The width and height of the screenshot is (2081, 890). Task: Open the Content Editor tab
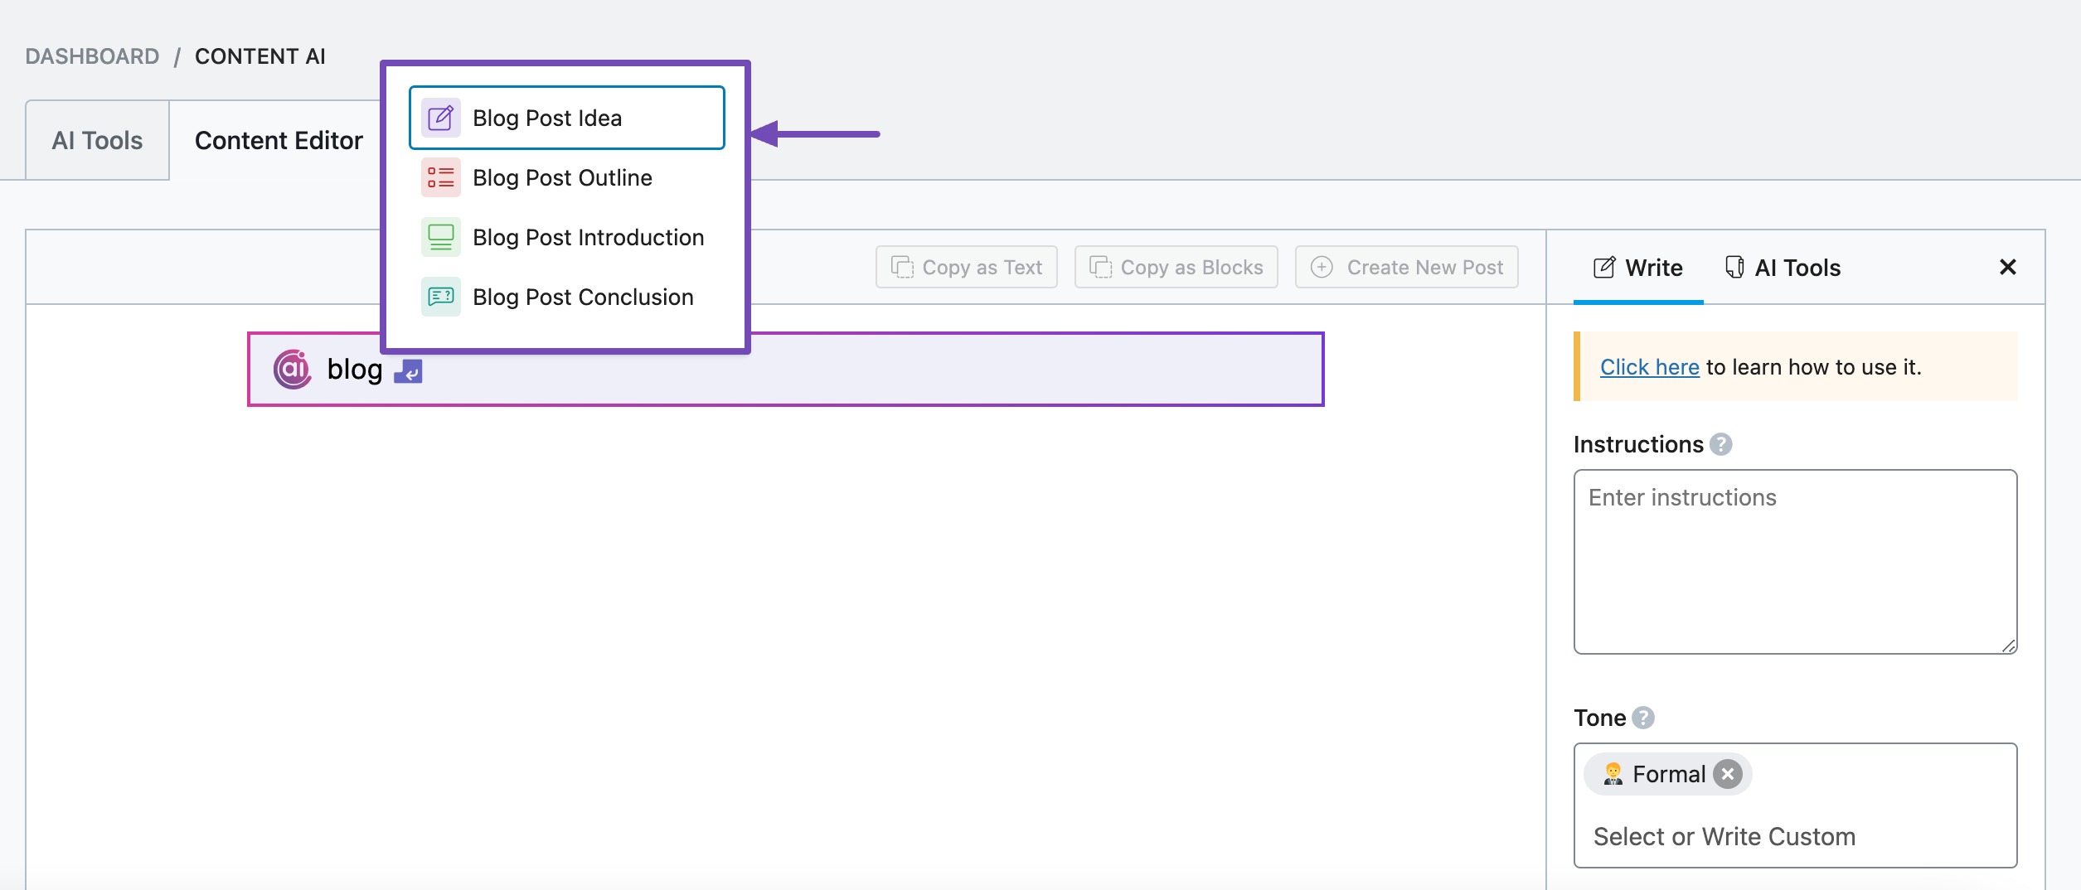tap(279, 140)
